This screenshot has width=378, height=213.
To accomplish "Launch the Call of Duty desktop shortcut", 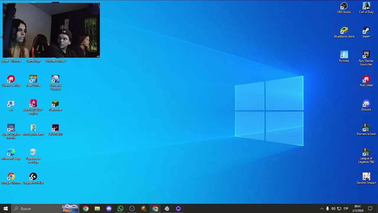I will [366, 8].
